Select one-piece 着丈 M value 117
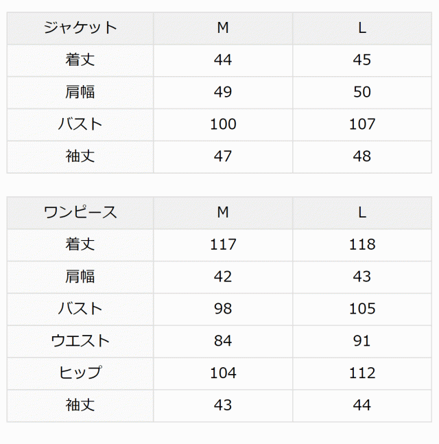This screenshot has width=439, height=444. coord(223,245)
